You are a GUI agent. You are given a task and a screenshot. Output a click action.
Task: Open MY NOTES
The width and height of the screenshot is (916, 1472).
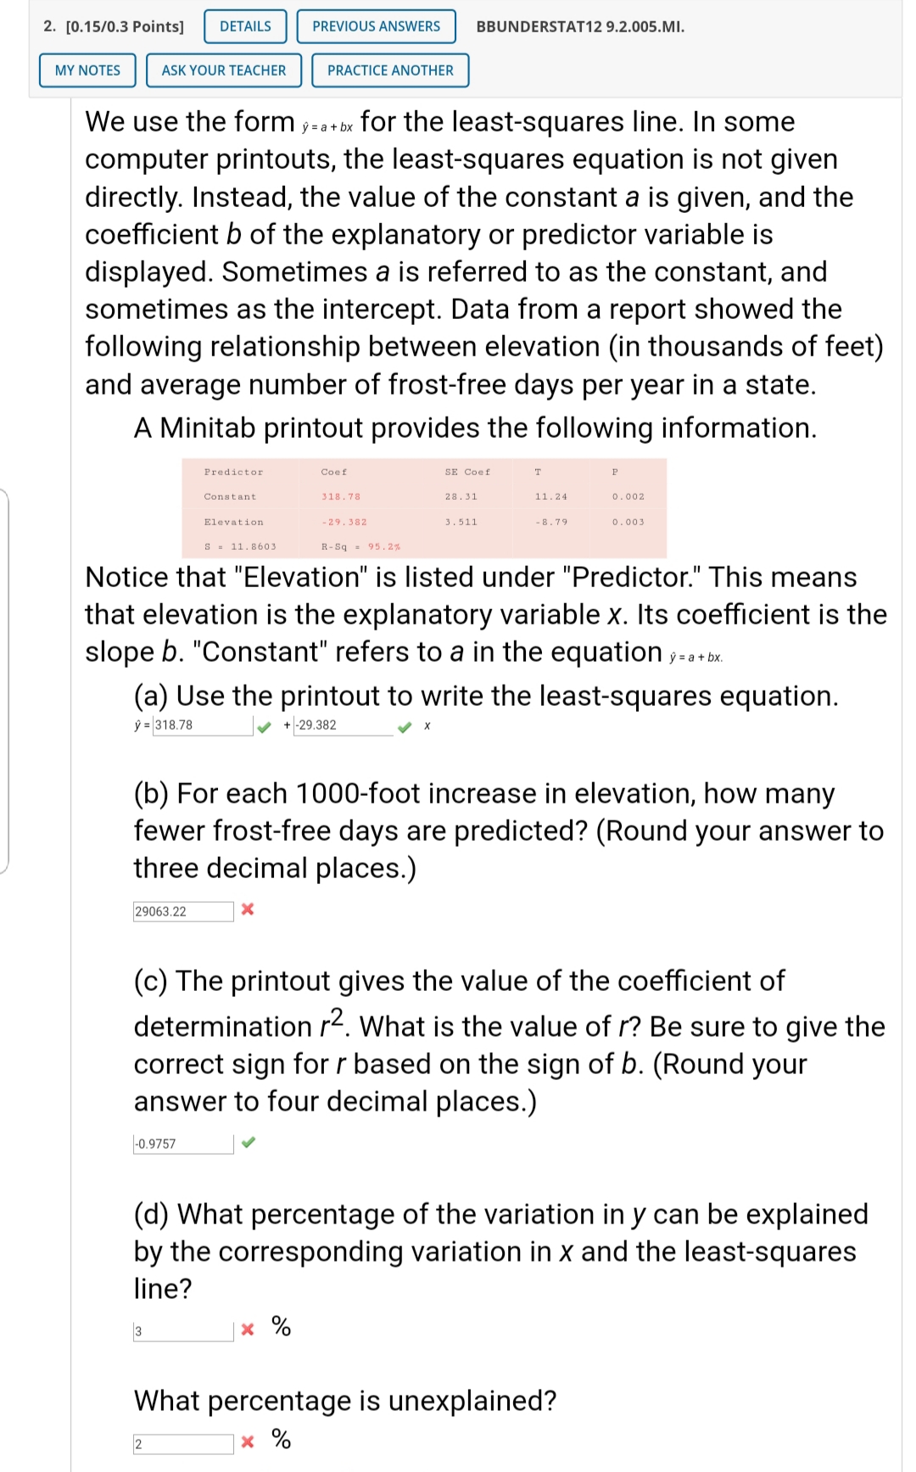coord(87,70)
